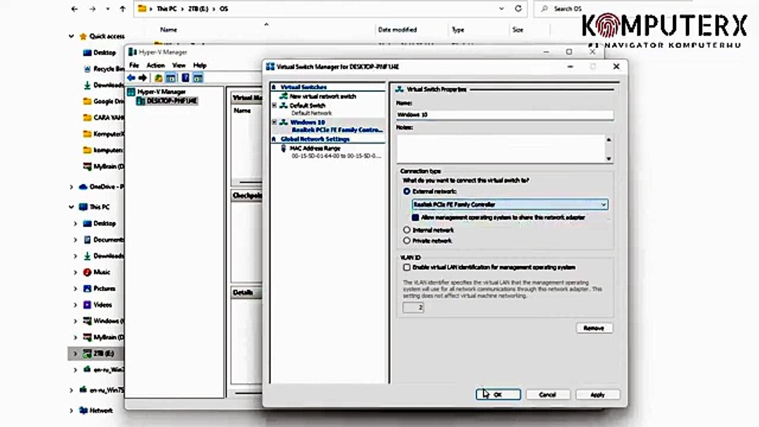Click New virtual network switch entry
Viewport: 759px width, 427px height.
click(323, 96)
